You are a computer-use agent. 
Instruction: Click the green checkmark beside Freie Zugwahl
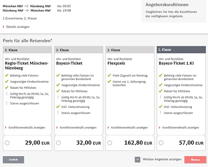click(x=109, y=75)
